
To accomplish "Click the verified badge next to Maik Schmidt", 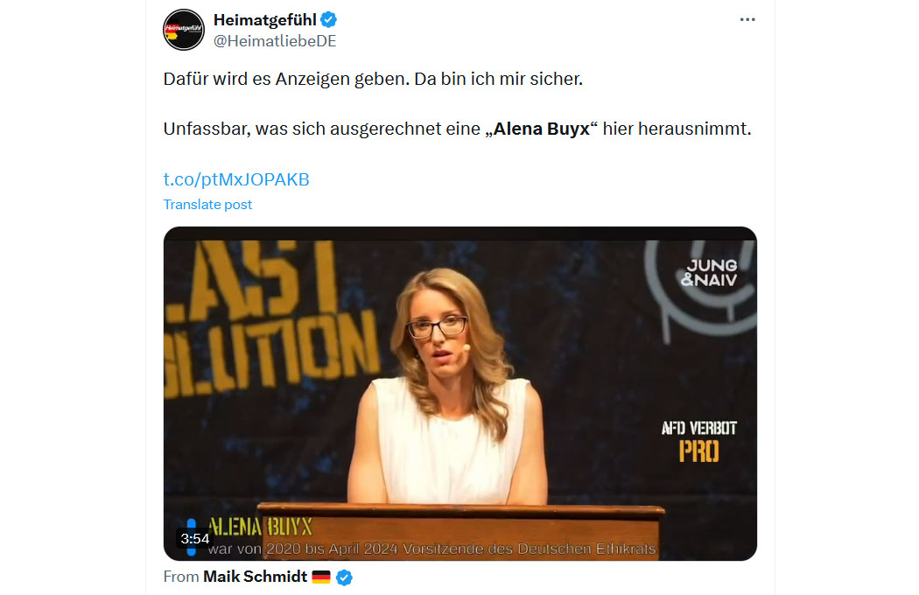I will click(344, 577).
